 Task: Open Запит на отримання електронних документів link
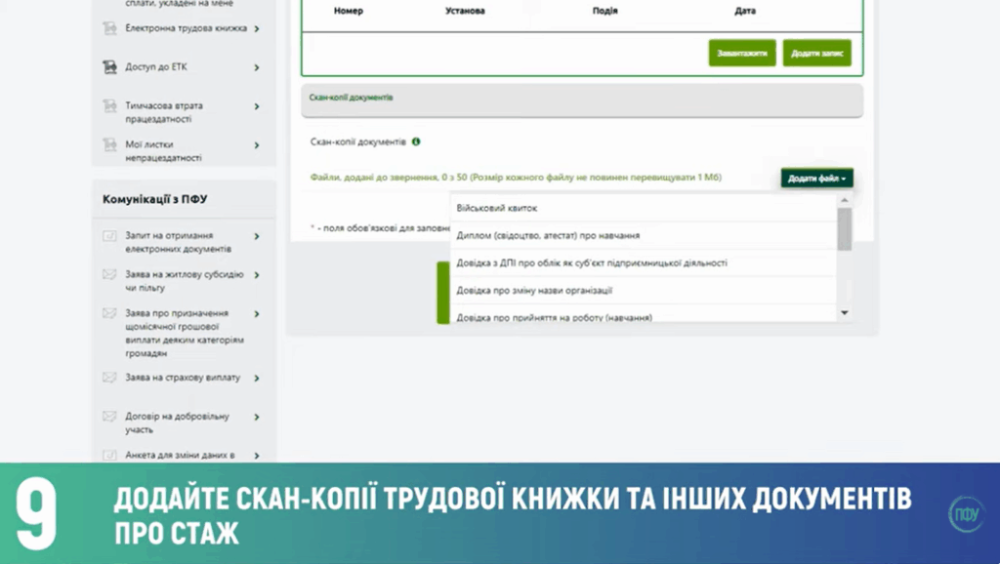pos(169,242)
